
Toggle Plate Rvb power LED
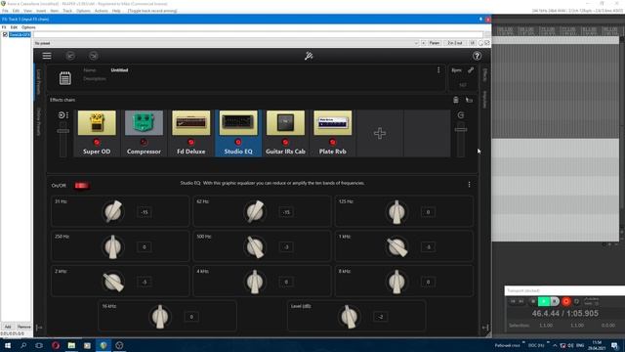[332, 142]
